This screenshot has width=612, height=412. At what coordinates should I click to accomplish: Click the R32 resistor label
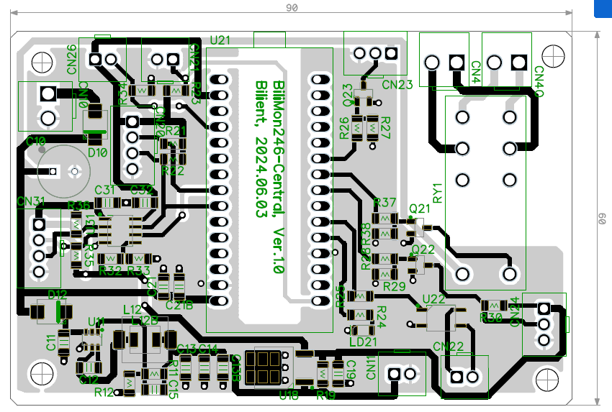(110, 270)
